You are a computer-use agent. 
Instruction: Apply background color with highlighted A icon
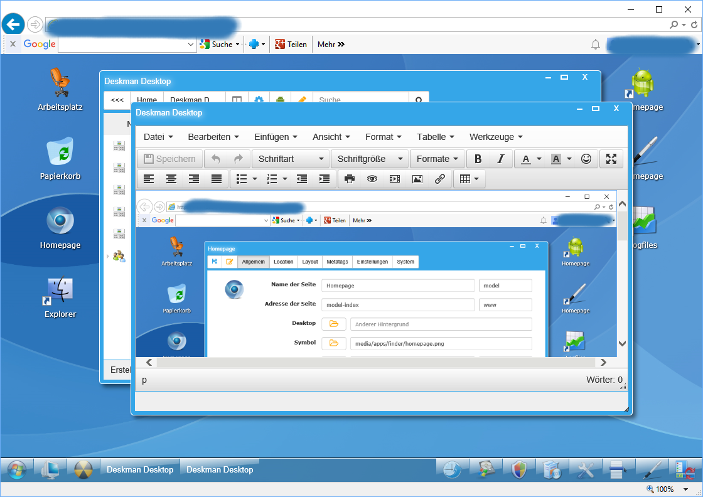tap(556, 159)
